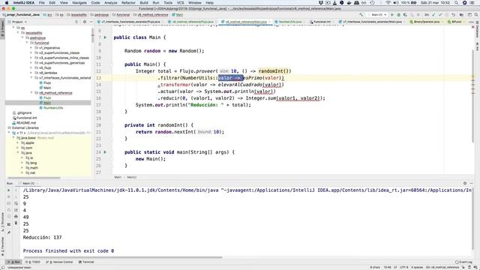The image size is (480, 270).
Task: Open the Refactor menu
Action: pos(128,3)
